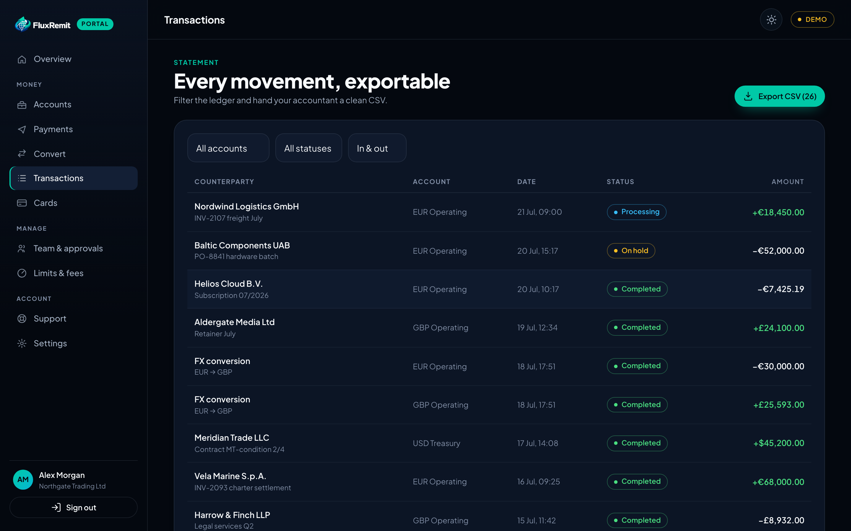
Task: Click the Northgate Trading Ltd company name
Action: 72,486
